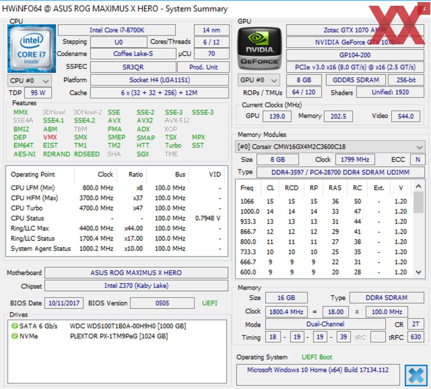Click the Intel Core i7 logo image
The width and height of the screenshot is (431, 389).
pyautogui.click(x=32, y=49)
